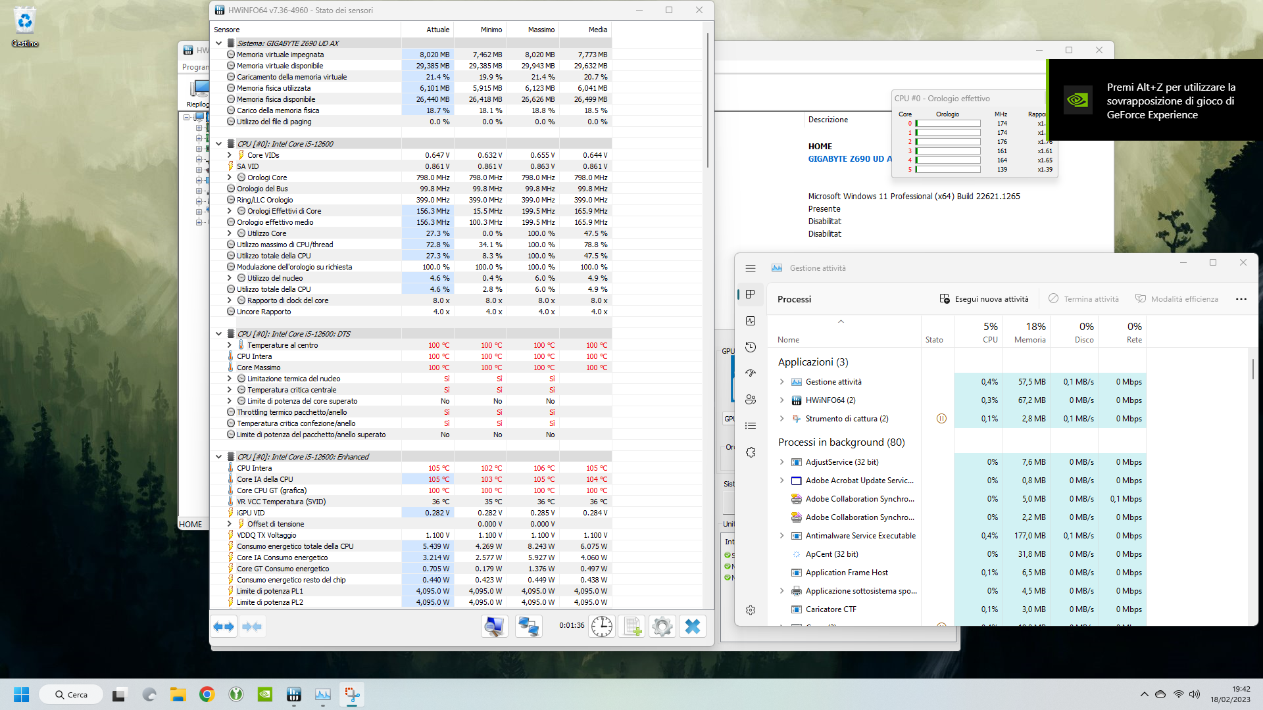Expand the Core VIDs sensor row
Screen dimensions: 1263x710
[229, 155]
